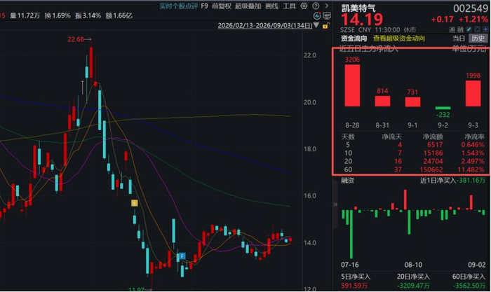Open the chart settings gear icon
The image size is (491, 292).
tap(304, 6)
